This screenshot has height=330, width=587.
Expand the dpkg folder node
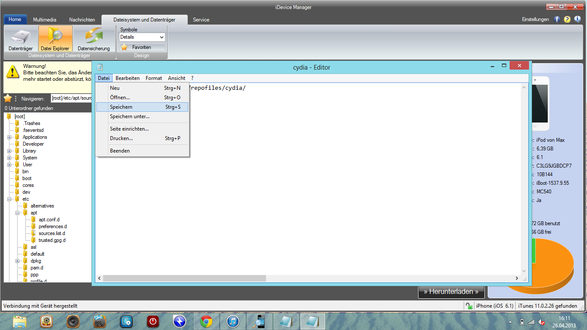point(18,261)
